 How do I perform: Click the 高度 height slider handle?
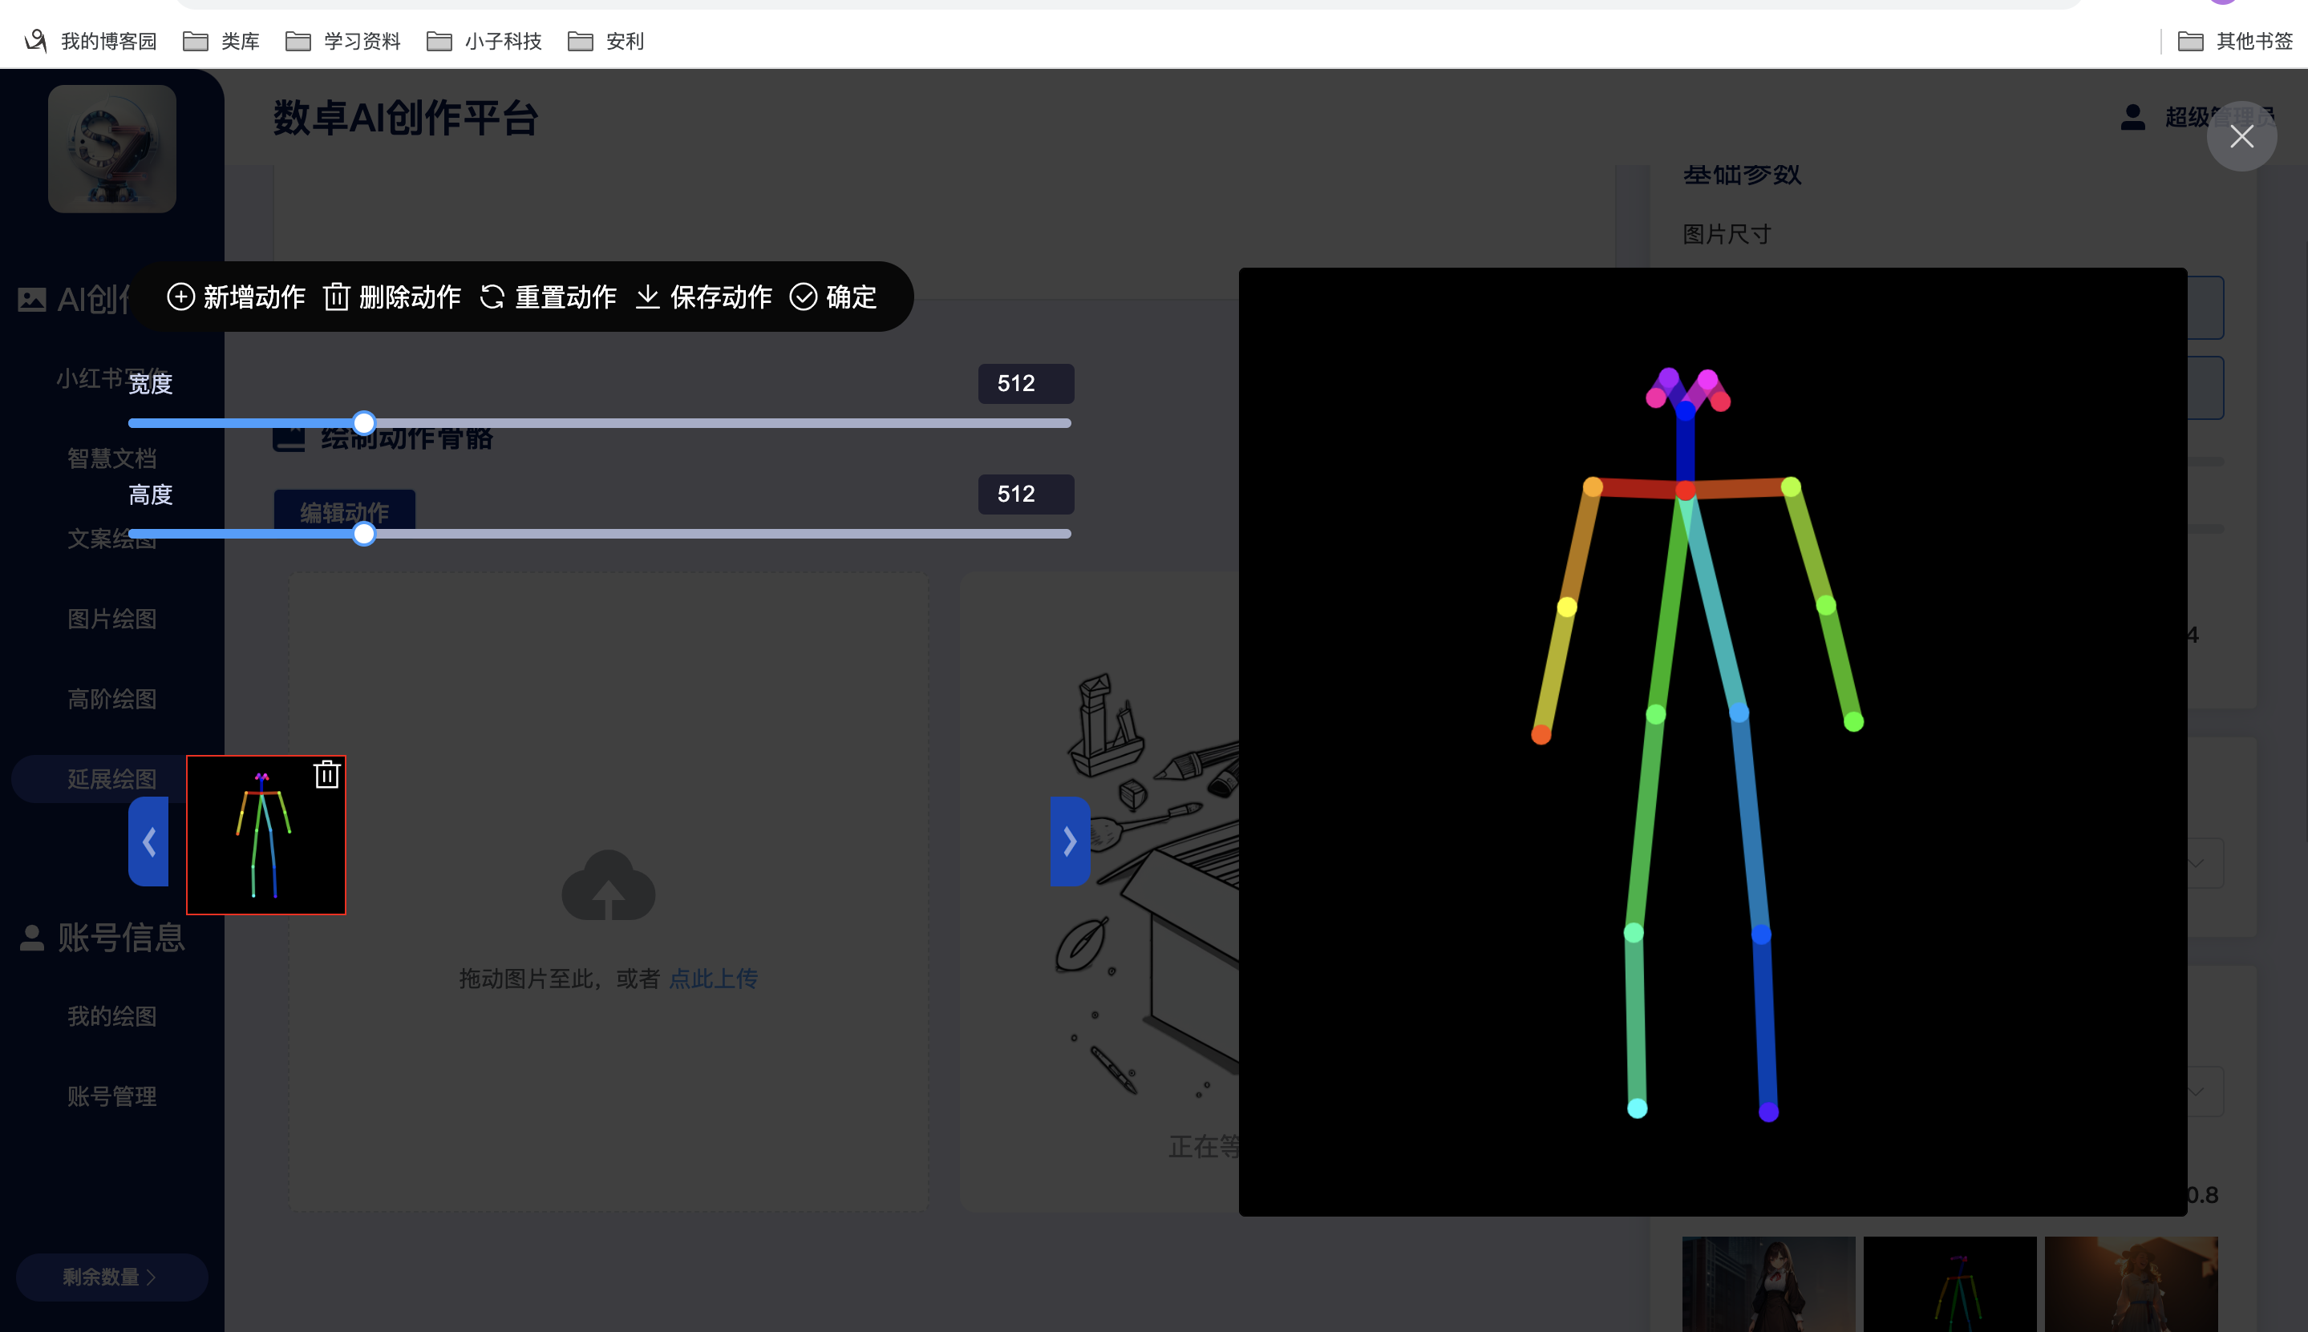pyautogui.click(x=364, y=533)
